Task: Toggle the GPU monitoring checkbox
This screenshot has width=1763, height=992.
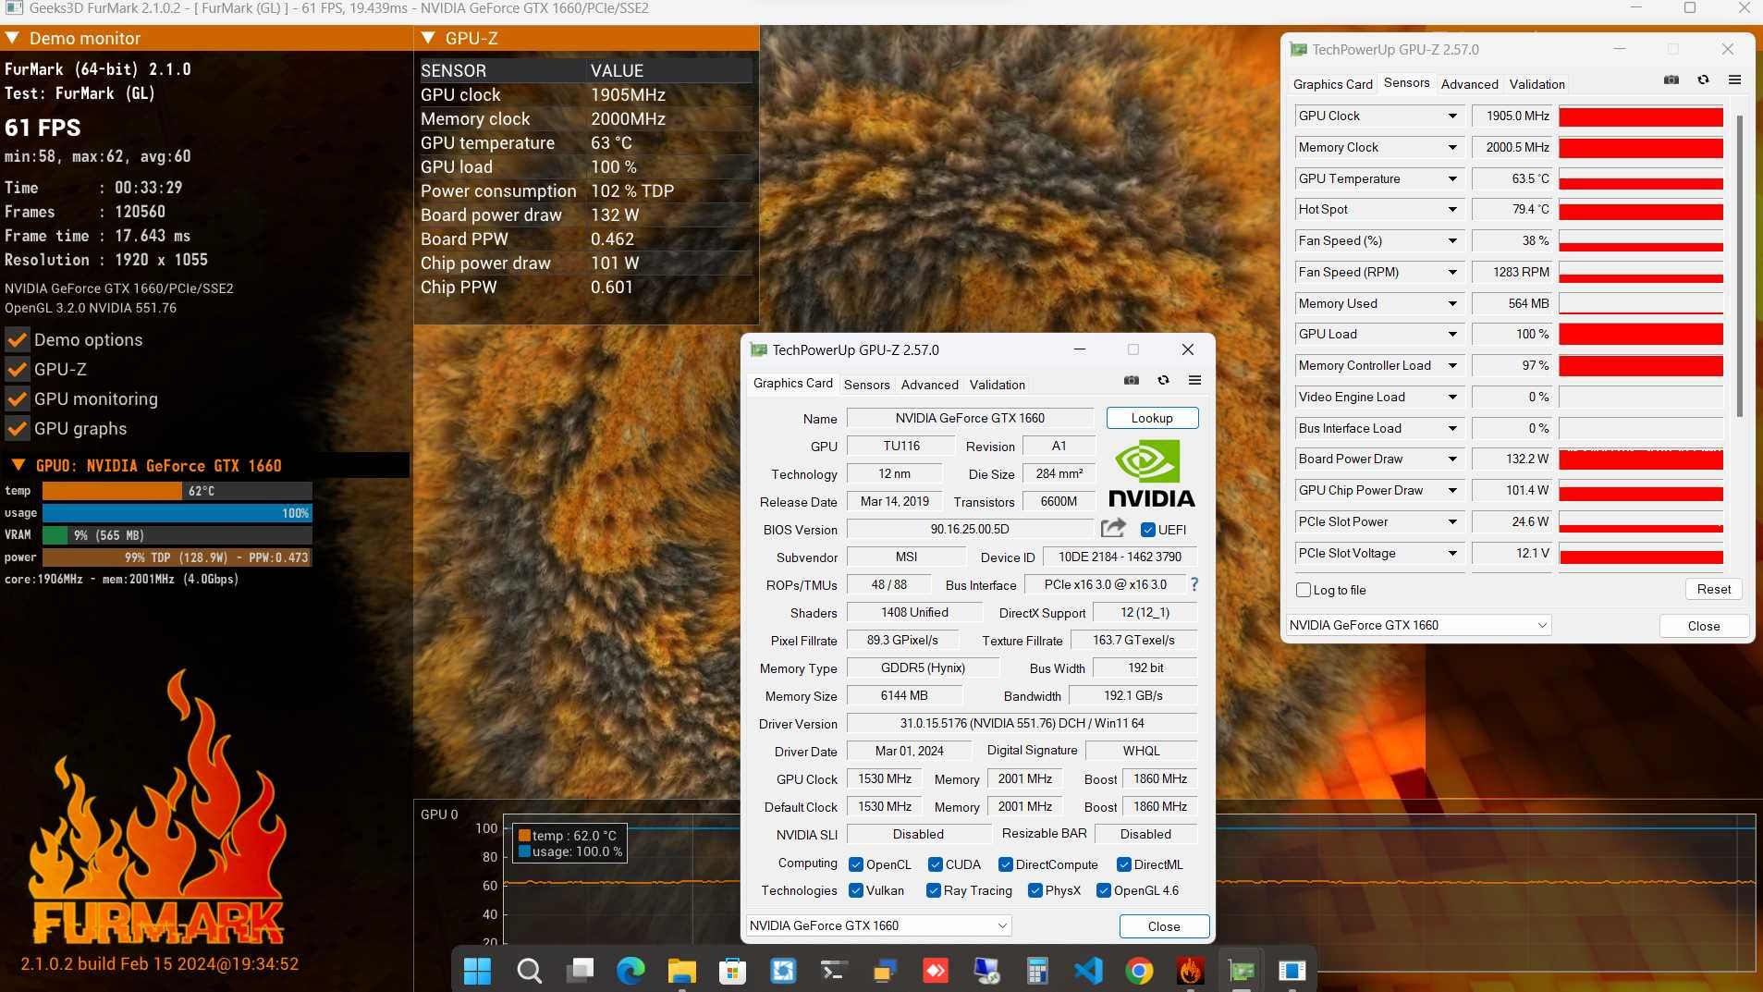Action: click(x=17, y=399)
